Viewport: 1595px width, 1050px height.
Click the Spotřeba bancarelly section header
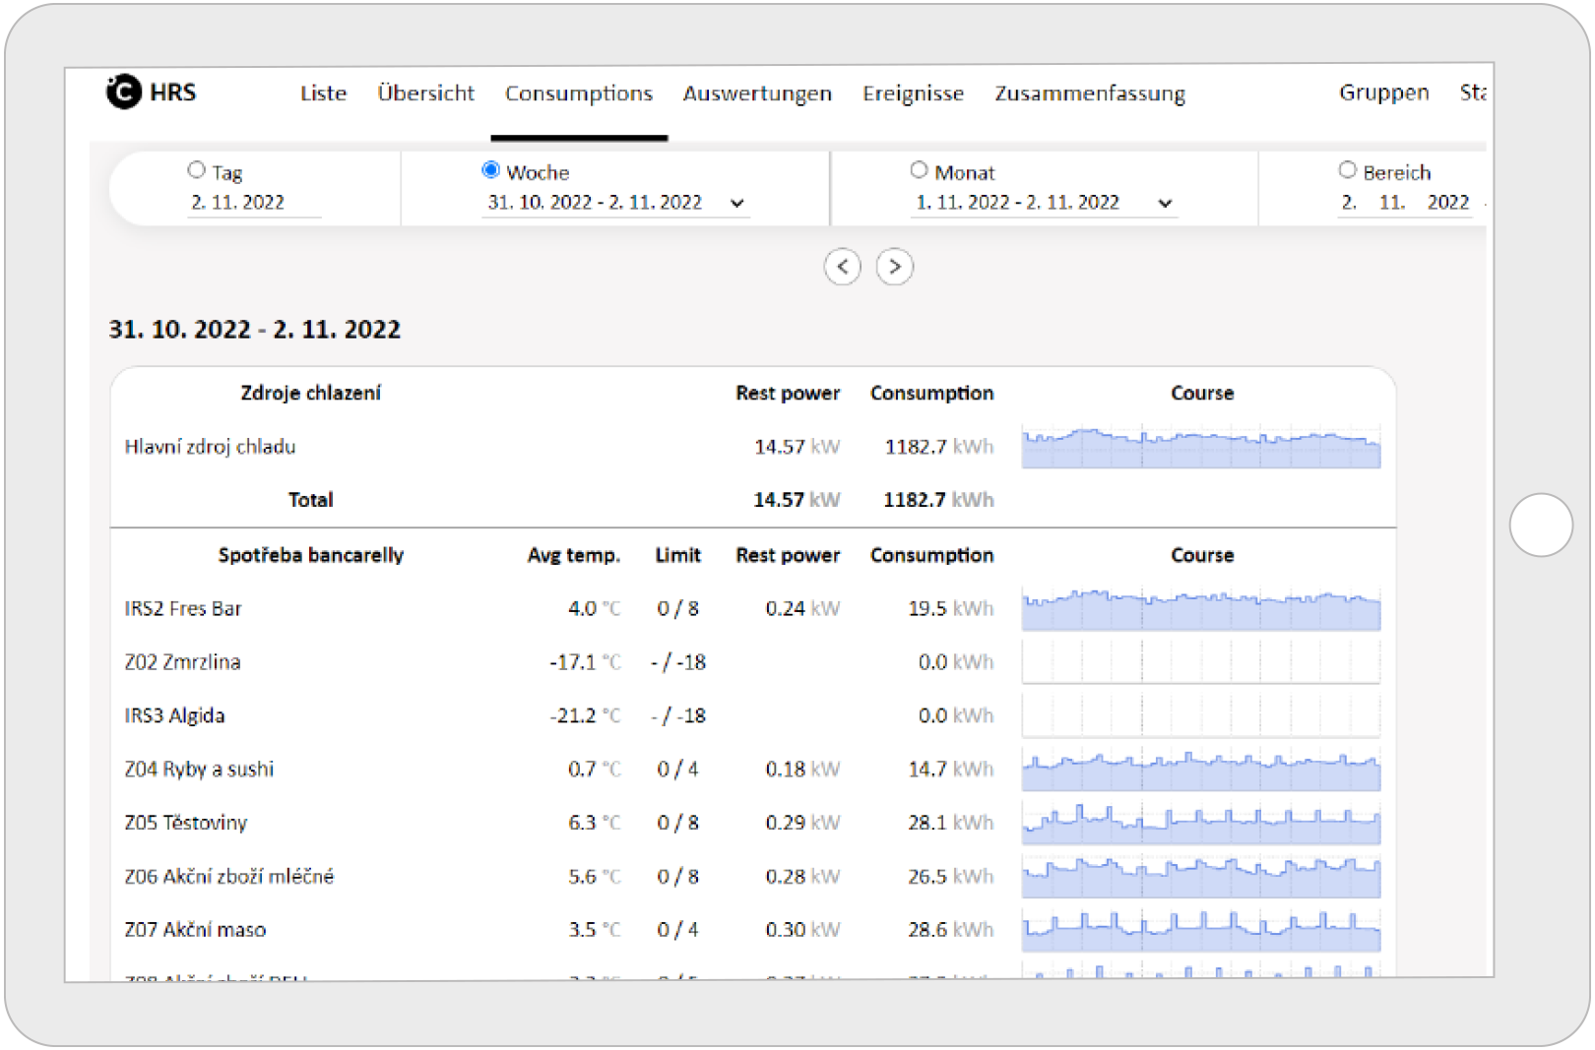click(x=310, y=555)
